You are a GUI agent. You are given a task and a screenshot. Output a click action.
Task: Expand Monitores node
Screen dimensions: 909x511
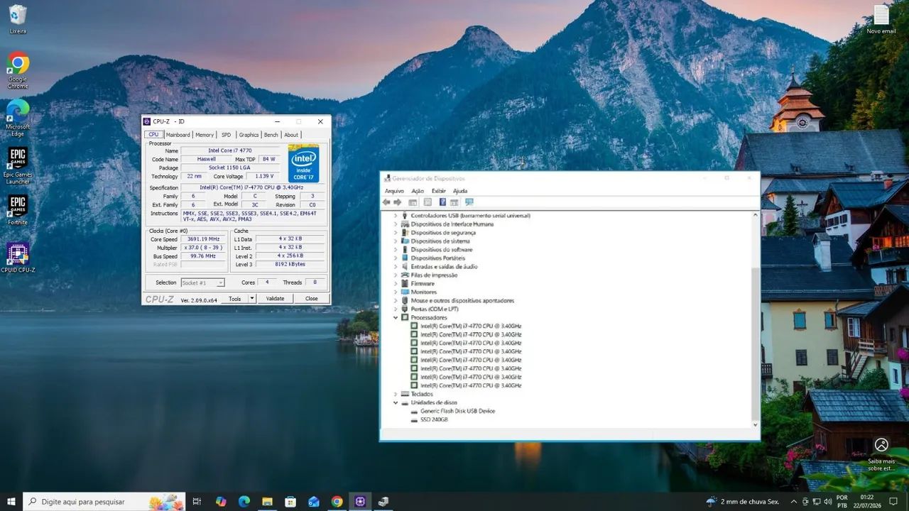pos(396,292)
